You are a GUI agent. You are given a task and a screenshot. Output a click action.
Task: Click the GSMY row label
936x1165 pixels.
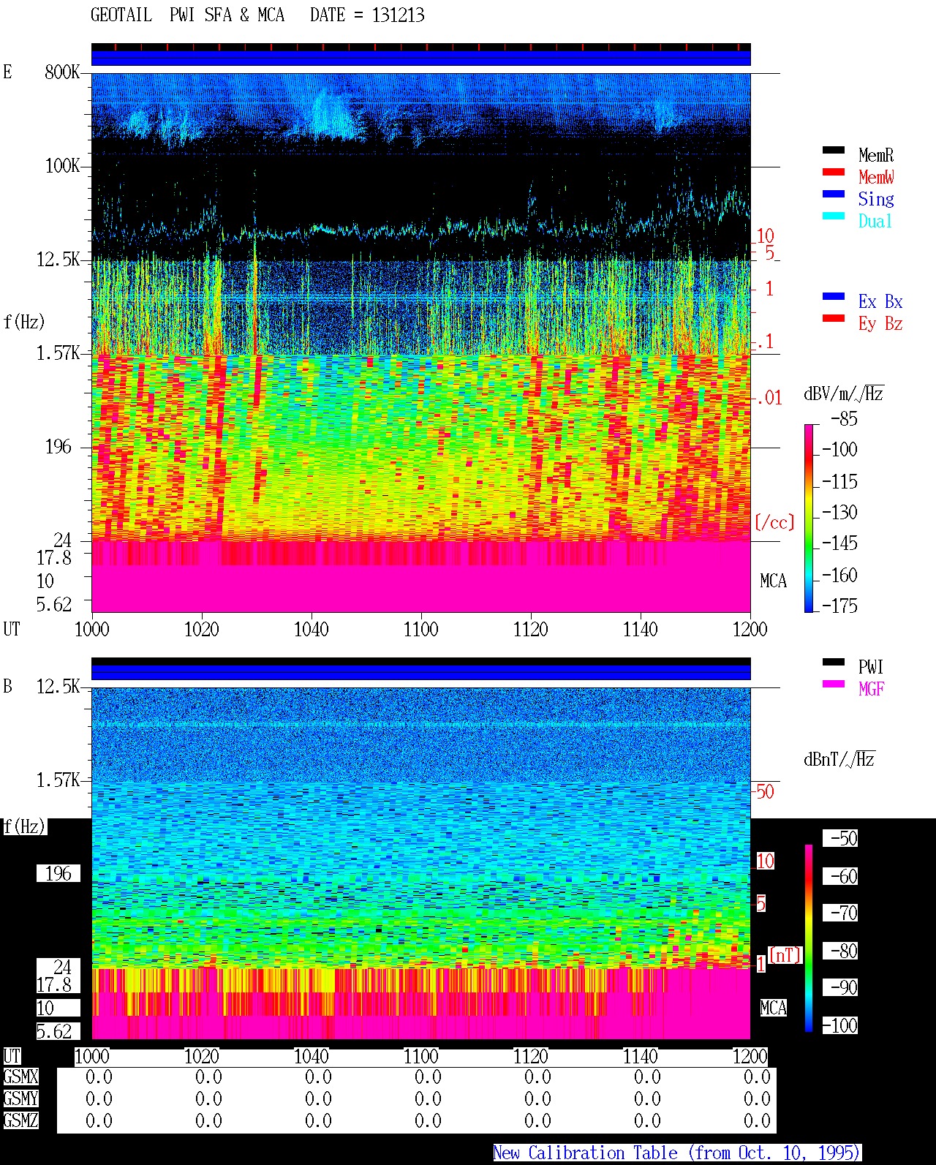(20, 1099)
